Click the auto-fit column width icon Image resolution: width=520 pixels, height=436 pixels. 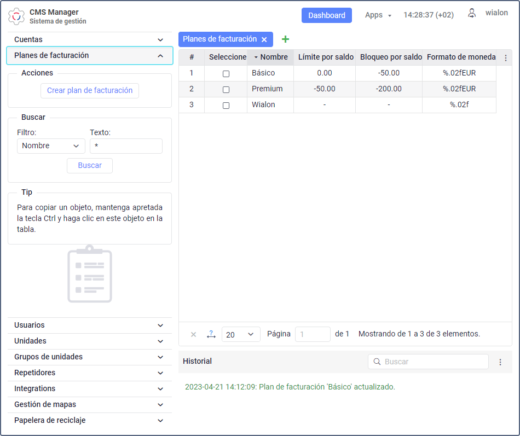click(x=211, y=334)
